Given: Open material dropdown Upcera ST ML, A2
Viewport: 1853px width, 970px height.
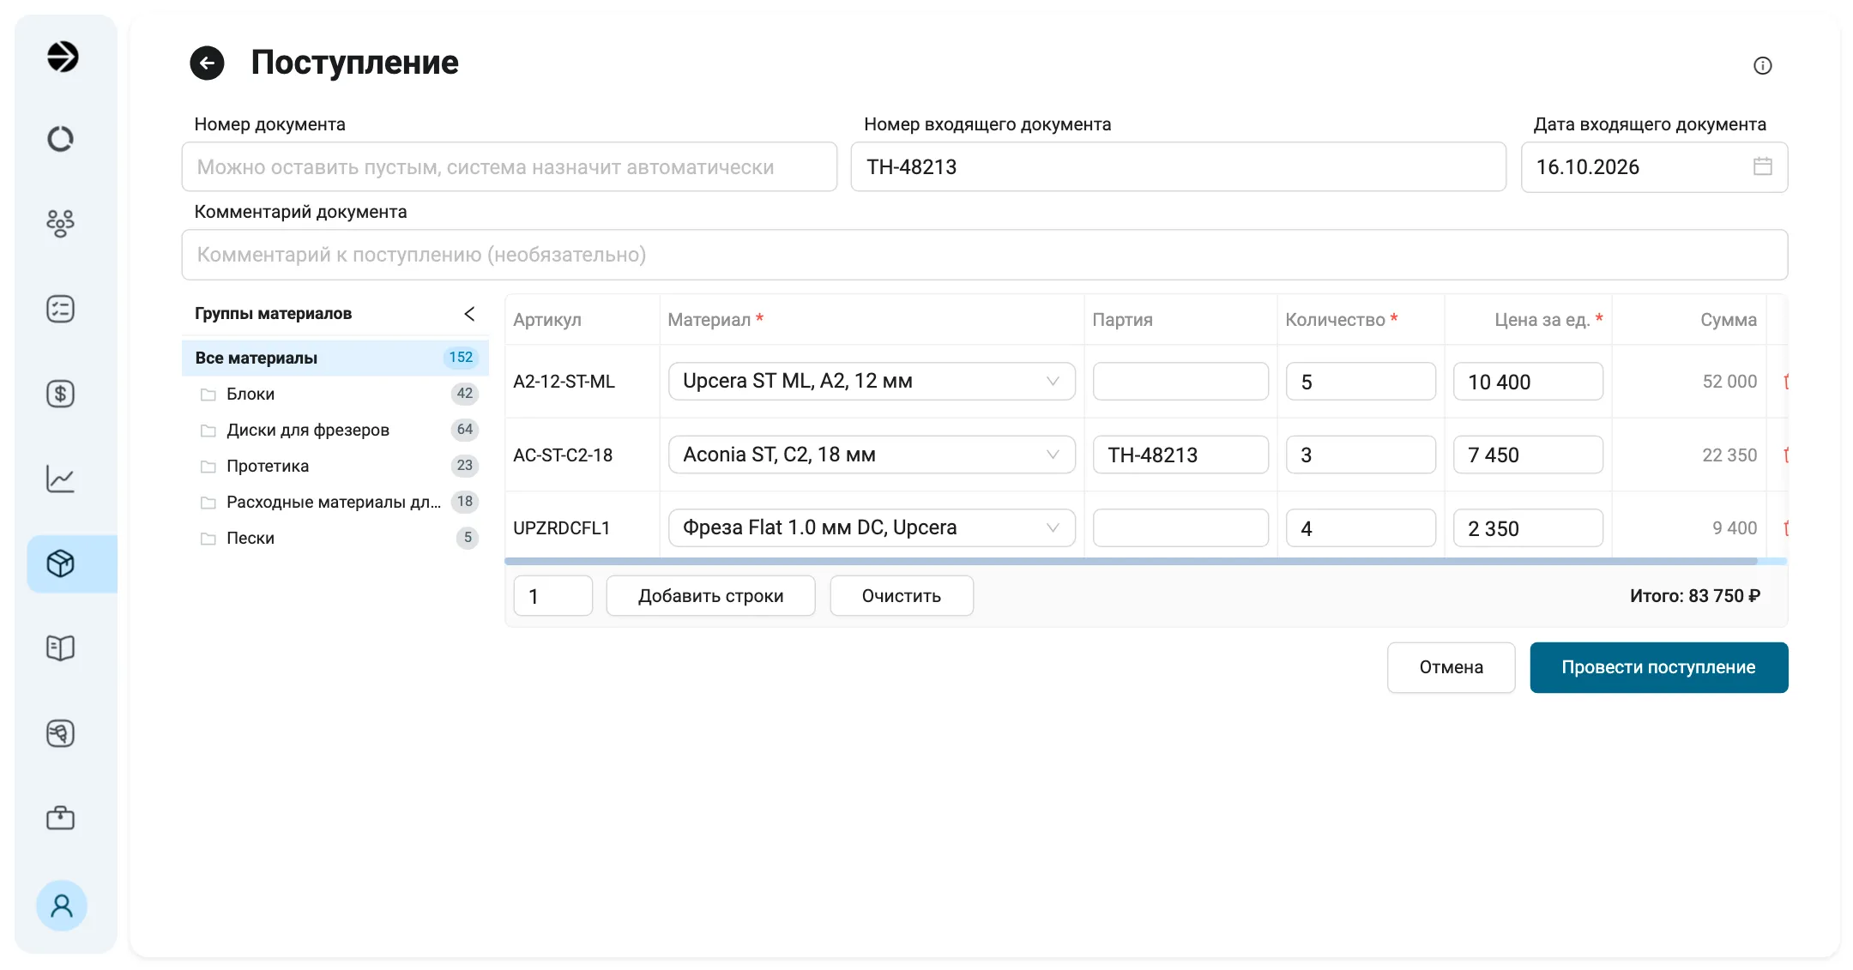Looking at the screenshot, I should pos(872,381).
